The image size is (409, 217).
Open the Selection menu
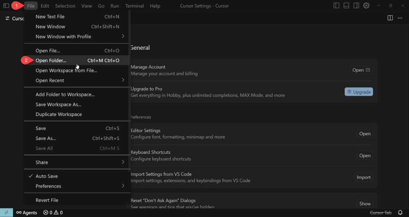[x=65, y=6]
